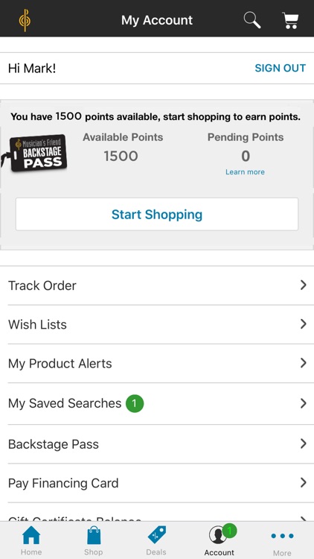Viewport: 314px width, 559px height.
Task: Tap the green saved searches badge
Action: [x=135, y=403]
